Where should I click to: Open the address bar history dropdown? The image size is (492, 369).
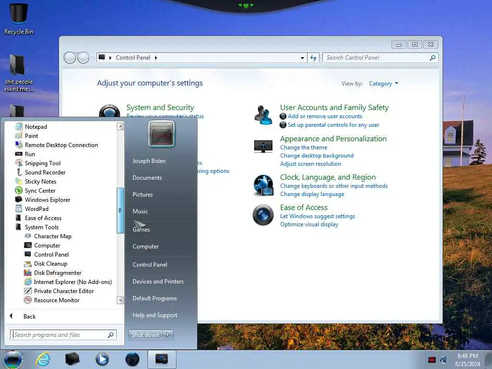click(302, 58)
